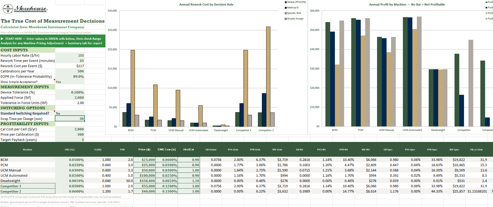
Task: Click the Annual Profit by Machine chart title
Action: 407,4
